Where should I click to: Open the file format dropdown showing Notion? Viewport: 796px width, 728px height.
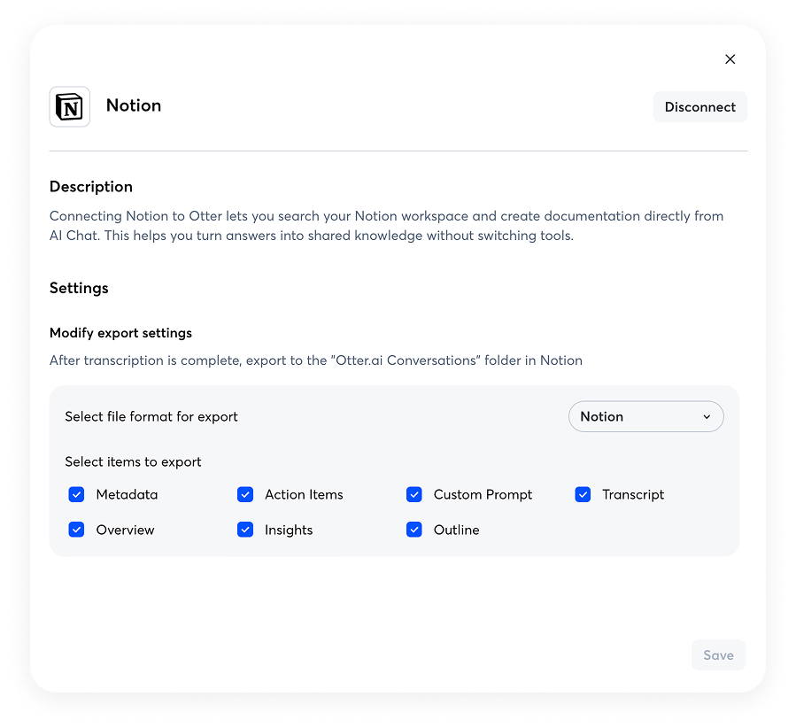point(645,416)
